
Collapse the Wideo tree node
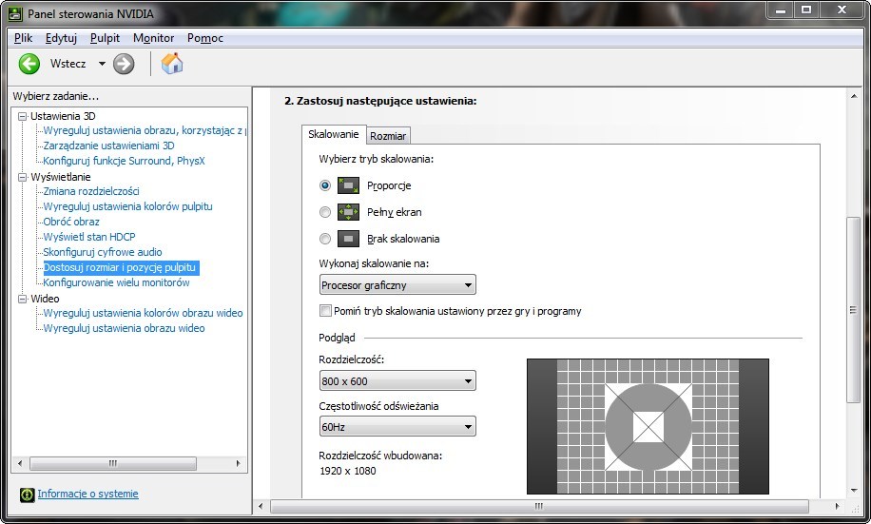22,299
